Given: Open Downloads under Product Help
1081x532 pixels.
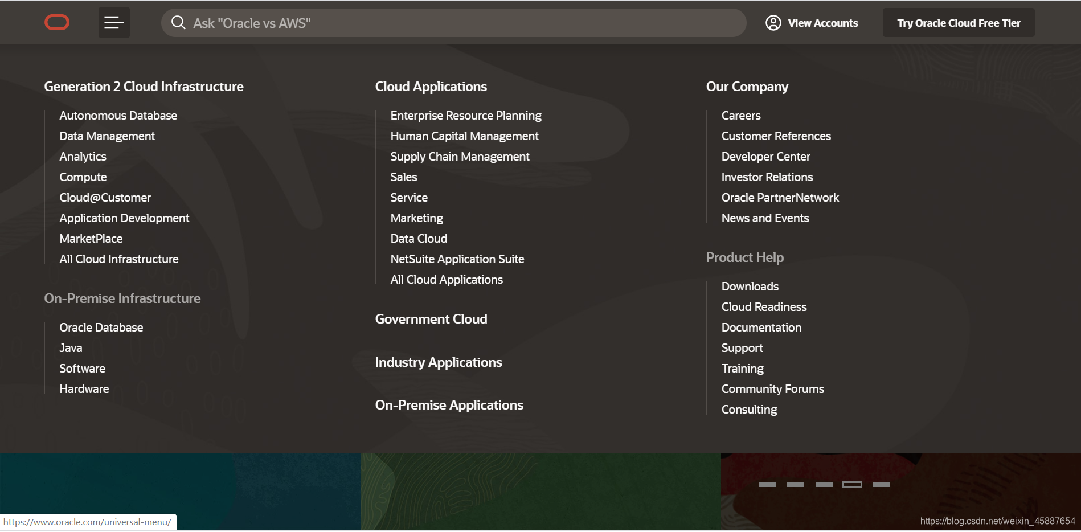Looking at the screenshot, I should (750, 287).
